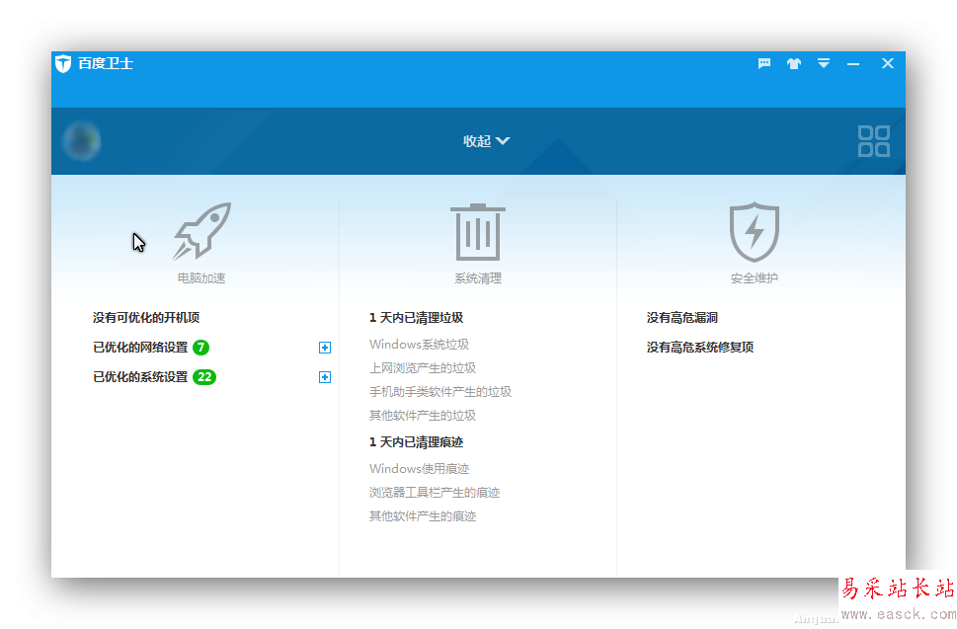The width and height of the screenshot is (957, 629).
Task: Select the 安全维护 label
Action: click(x=755, y=278)
